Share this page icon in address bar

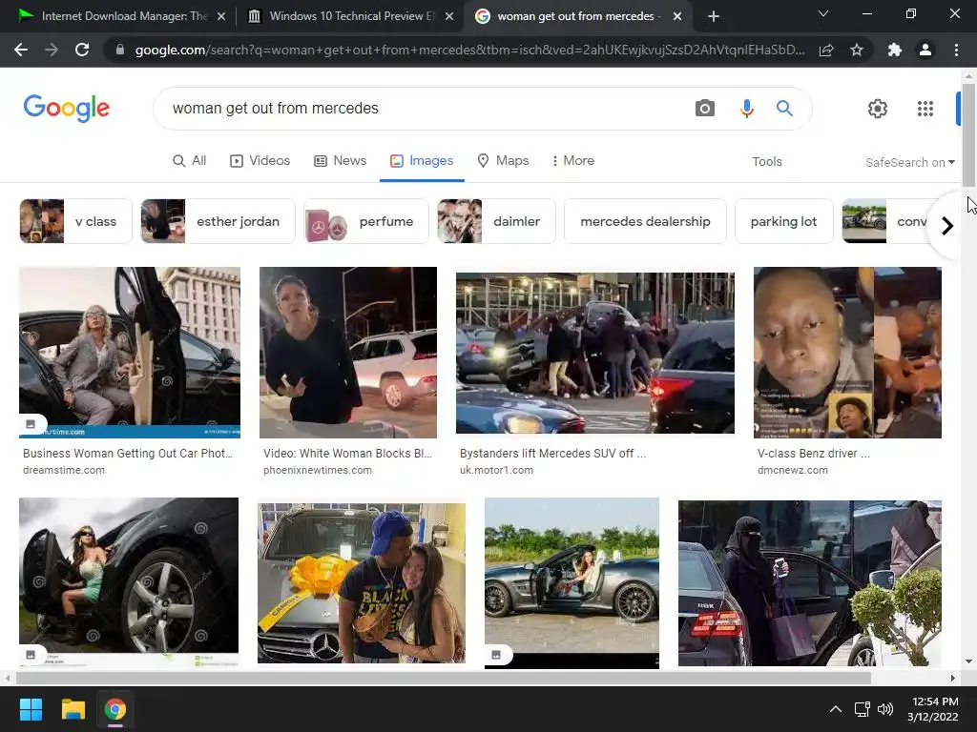point(826,50)
